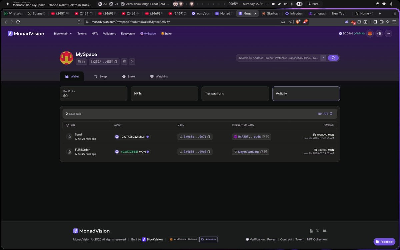Open the Stake link in the top navigation

pyautogui.click(x=166, y=34)
